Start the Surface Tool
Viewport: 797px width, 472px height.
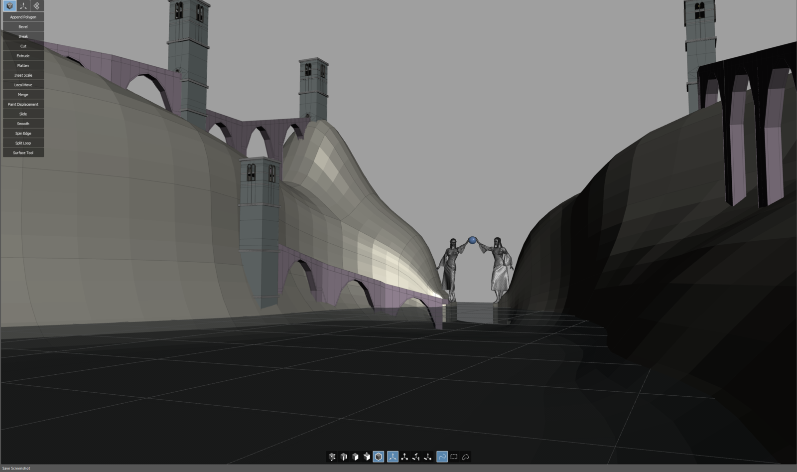pyautogui.click(x=23, y=153)
